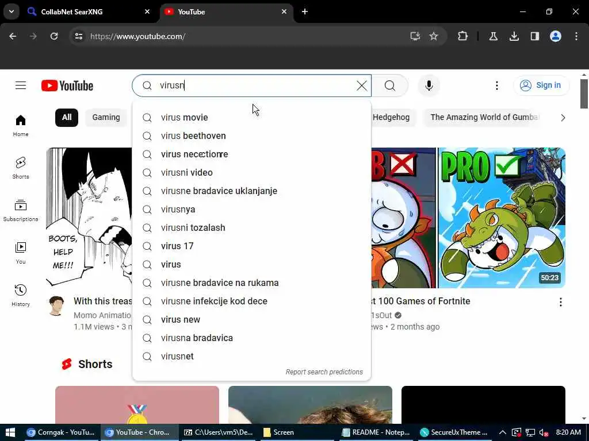Open Shorts in sidebar
The image size is (589, 441).
click(x=21, y=168)
